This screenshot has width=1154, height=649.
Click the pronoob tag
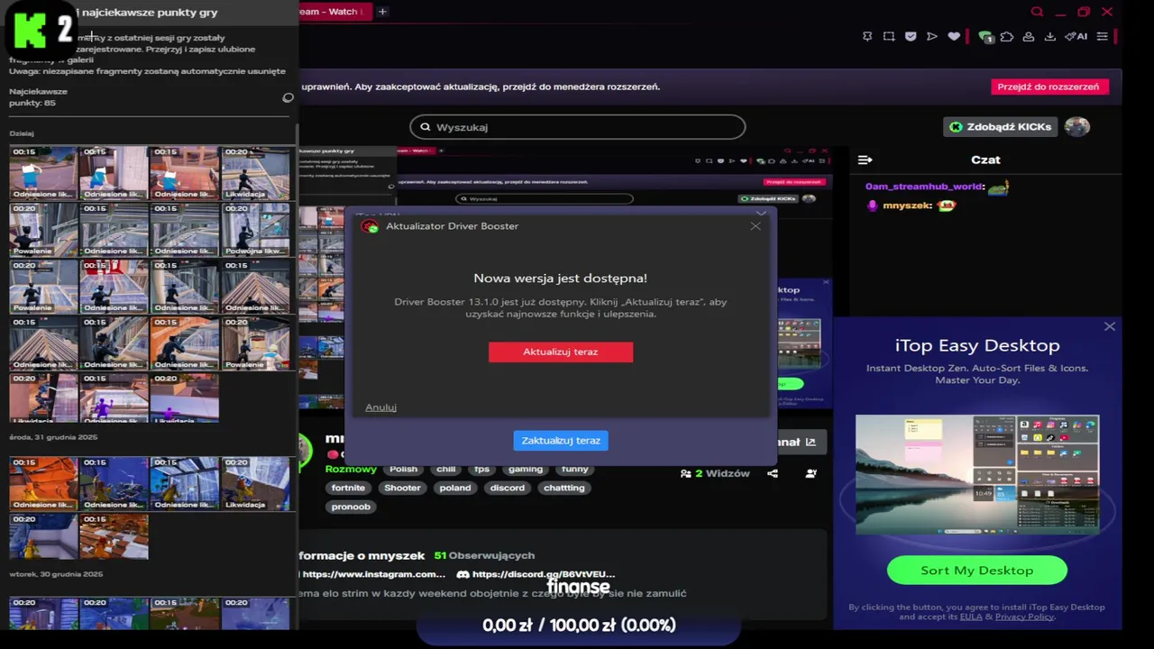coord(351,507)
